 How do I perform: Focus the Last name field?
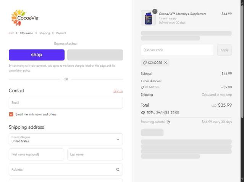[95, 154]
